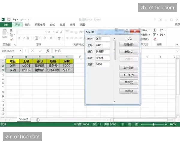Click the Sheet1 dialog help question icon
180x144 pixels.
coord(127,31)
